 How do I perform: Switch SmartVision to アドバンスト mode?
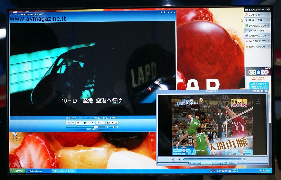(231, 163)
